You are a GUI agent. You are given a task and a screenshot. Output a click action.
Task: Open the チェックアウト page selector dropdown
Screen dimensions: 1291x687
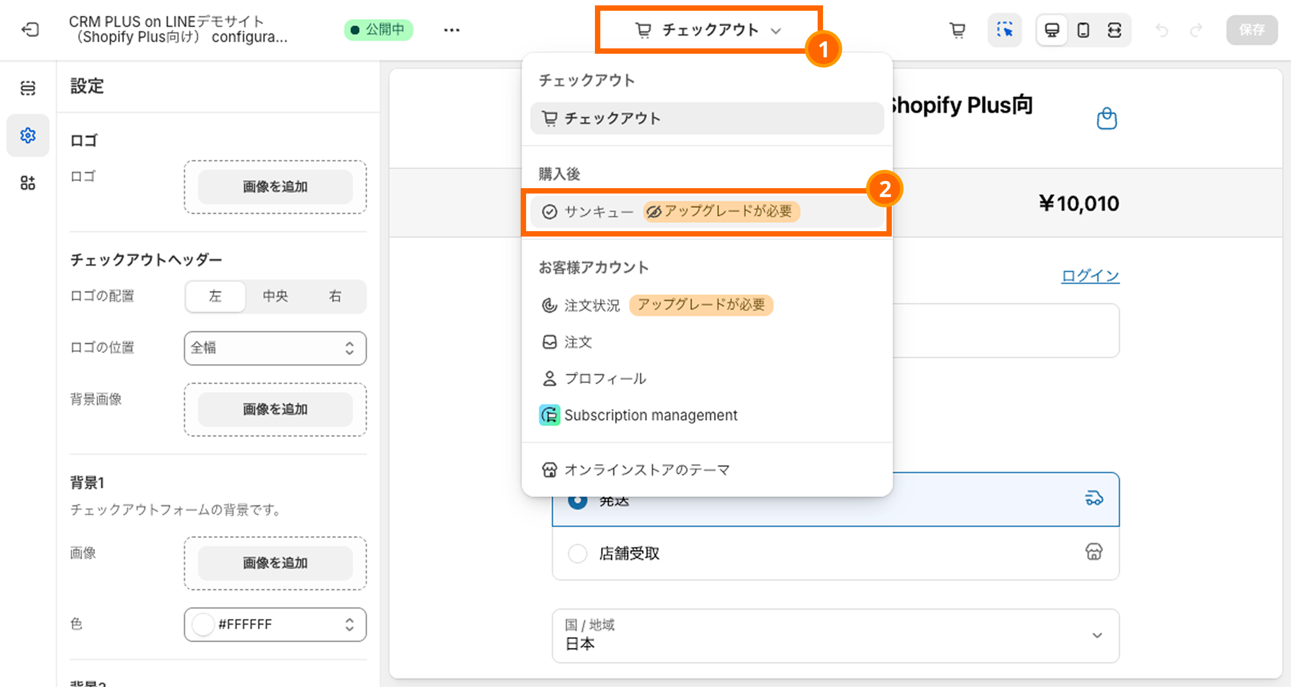pyautogui.click(x=708, y=30)
